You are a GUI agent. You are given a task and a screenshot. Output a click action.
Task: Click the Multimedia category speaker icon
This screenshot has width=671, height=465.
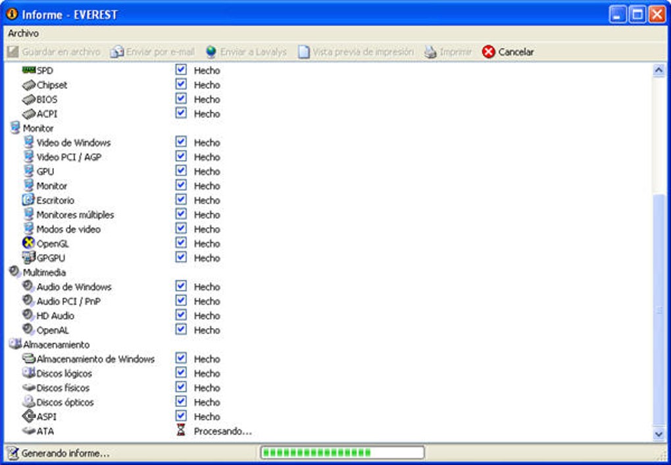15,272
